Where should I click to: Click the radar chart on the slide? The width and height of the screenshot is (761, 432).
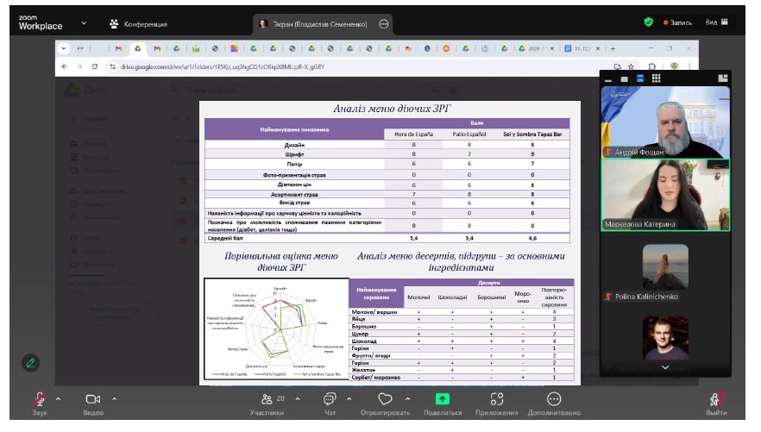(276, 329)
